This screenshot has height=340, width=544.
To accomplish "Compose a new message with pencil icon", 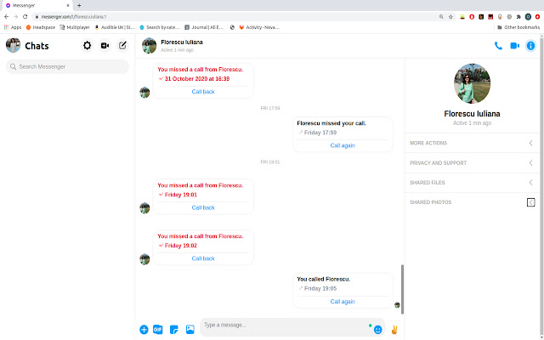I will point(122,45).
